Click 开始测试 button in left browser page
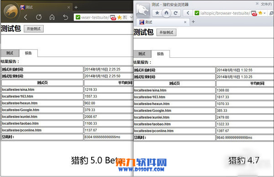 click(x=34, y=29)
